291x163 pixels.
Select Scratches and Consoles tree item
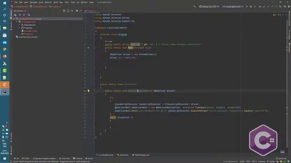(26, 37)
